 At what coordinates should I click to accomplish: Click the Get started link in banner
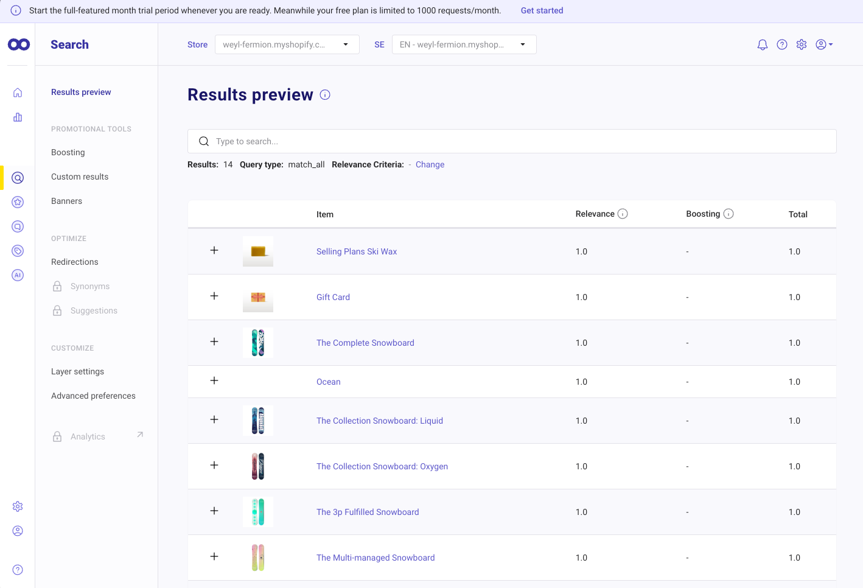click(x=542, y=10)
